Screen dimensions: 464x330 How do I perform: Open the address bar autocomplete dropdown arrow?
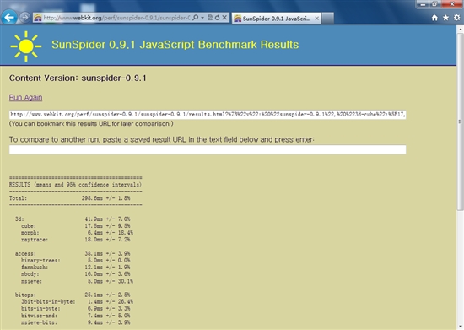click(202, 18)
